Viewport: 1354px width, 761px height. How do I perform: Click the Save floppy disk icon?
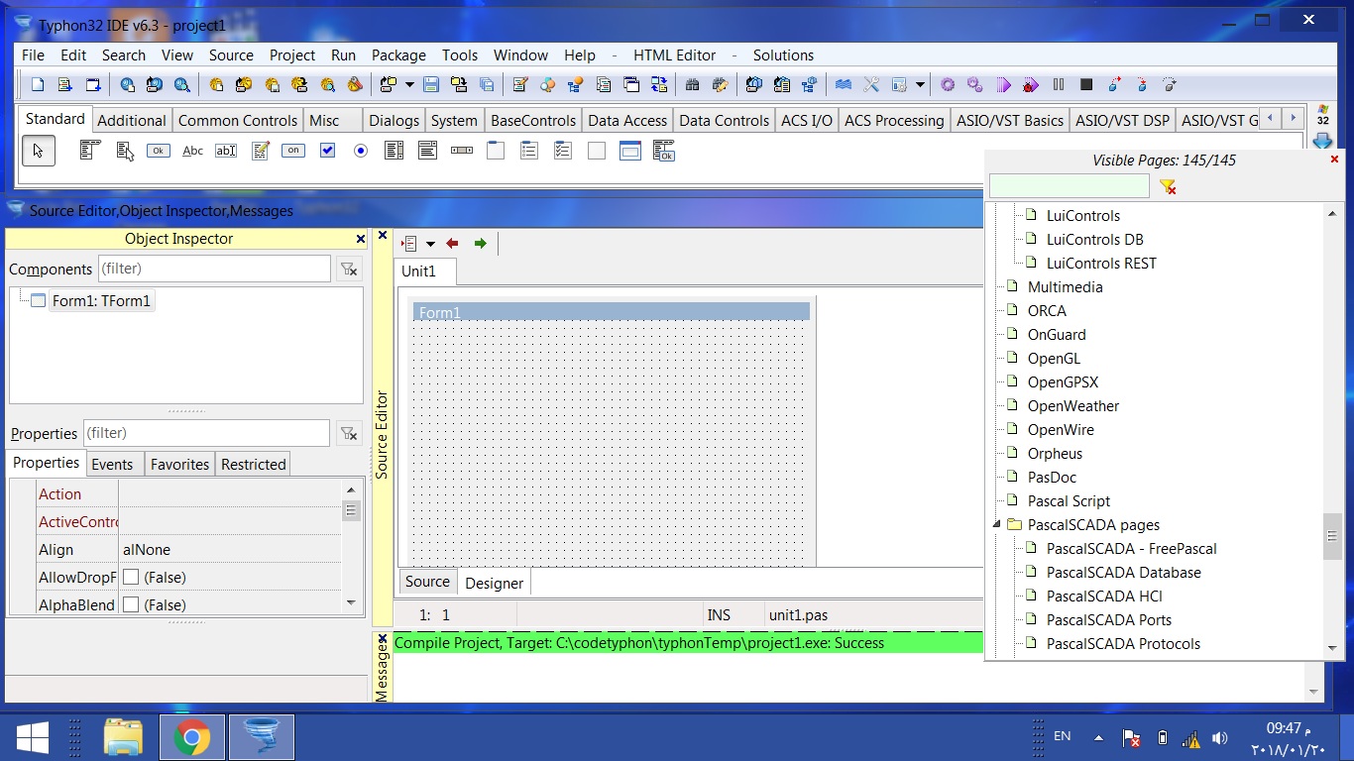[431, 85]
